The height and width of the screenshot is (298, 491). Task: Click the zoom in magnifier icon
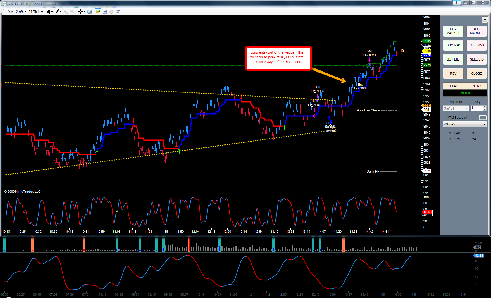66,12
